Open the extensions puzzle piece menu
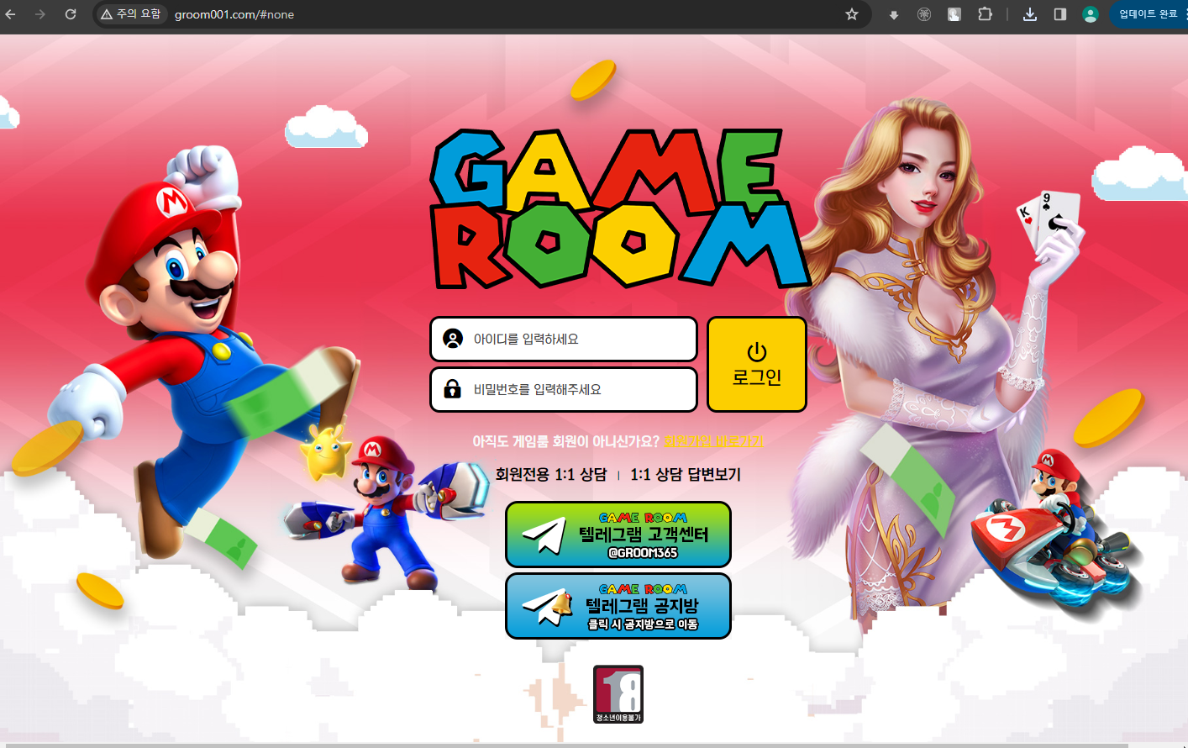Screen dimensions: 1188x748 pyautogui.click(x=985, y=14)
